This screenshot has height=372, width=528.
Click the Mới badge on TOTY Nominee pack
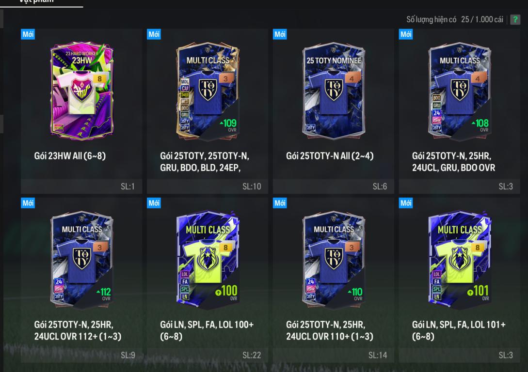click(x=280, y=34)
